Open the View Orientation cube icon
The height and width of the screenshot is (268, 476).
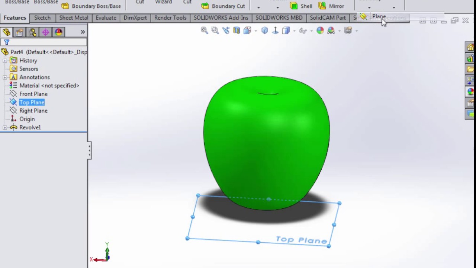[247, 31]
